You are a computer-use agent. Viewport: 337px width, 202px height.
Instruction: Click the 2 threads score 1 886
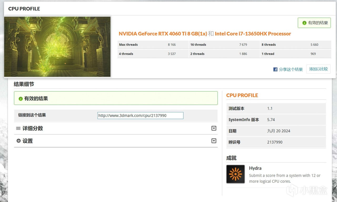[x=243, y=54]
